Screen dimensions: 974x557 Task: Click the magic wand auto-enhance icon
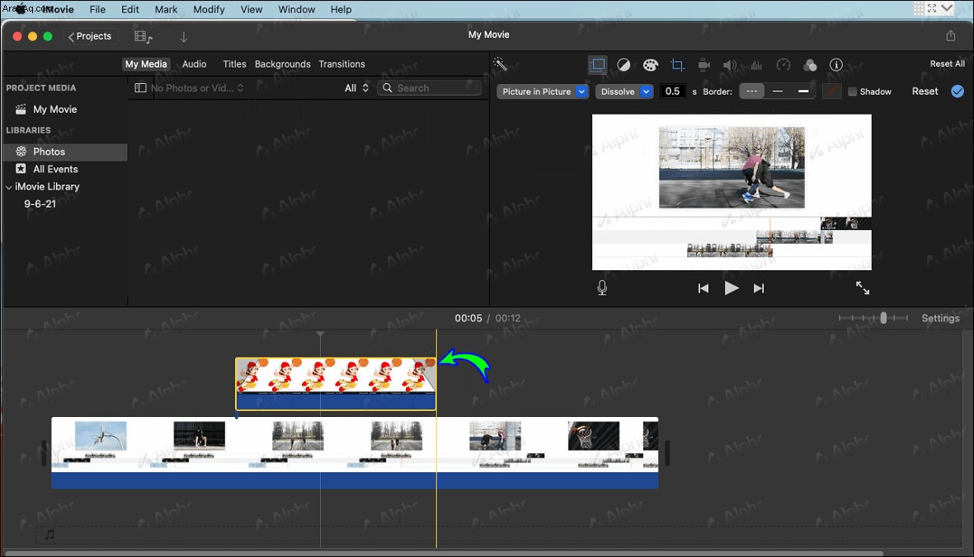point(500,64)
